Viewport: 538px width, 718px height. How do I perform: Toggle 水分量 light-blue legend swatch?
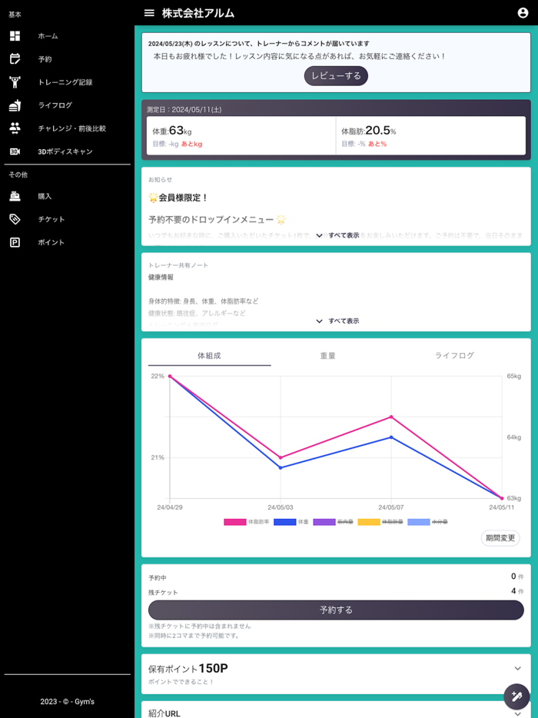(x=419, y=522)
